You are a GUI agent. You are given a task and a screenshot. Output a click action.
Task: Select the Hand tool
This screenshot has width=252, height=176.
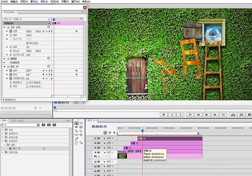point(76,142)
